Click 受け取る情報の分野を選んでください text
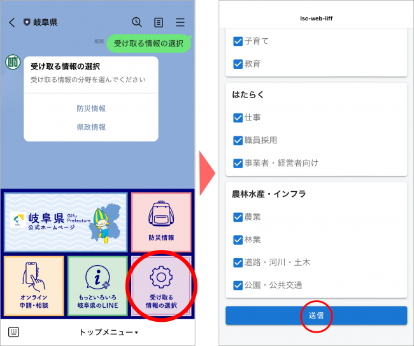Viewport: 414px width, 346px height. tap(88, 80)
